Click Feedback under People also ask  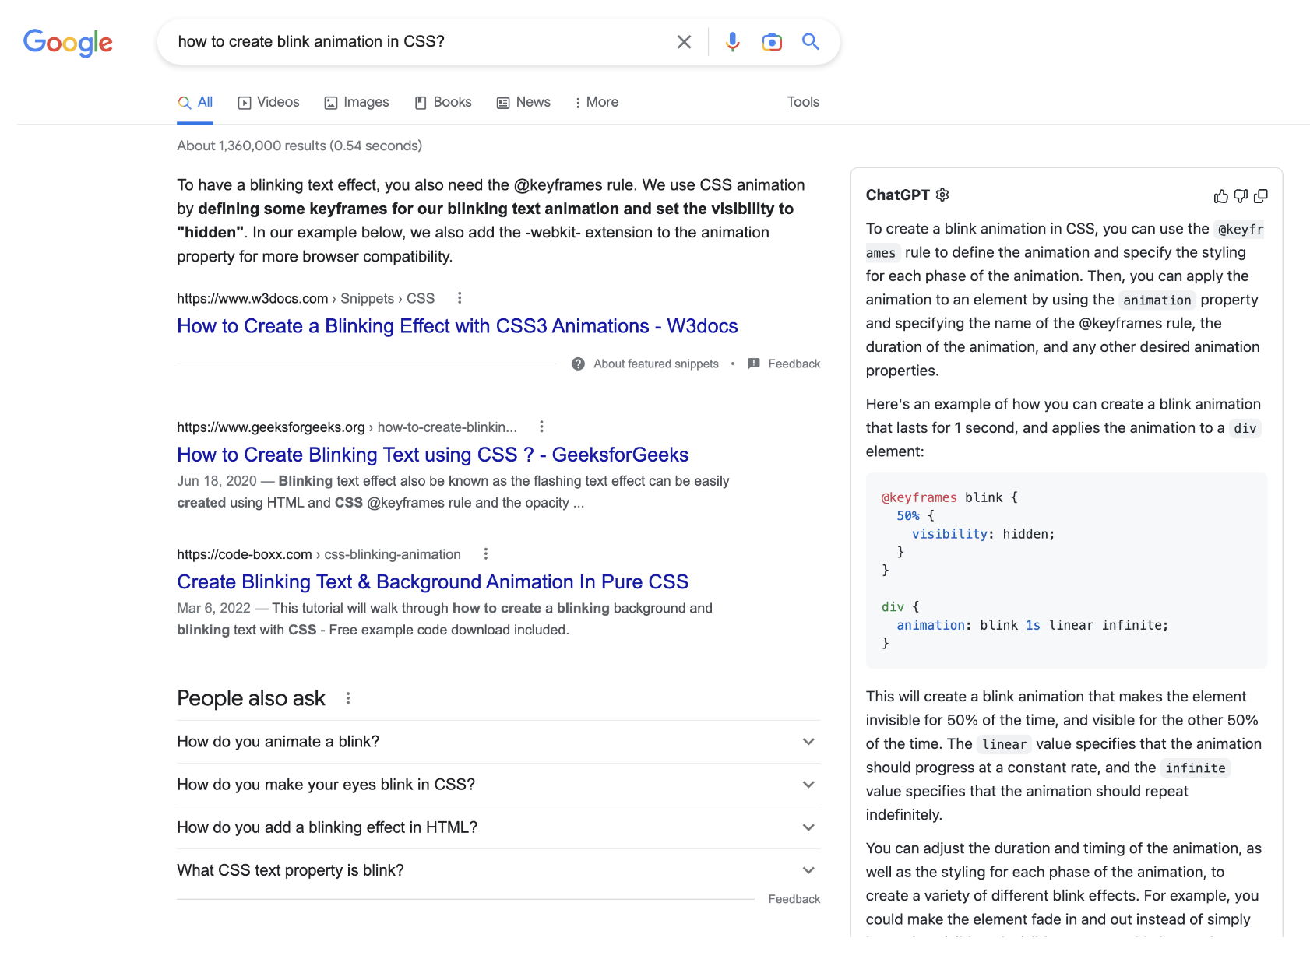click(794, 899)
